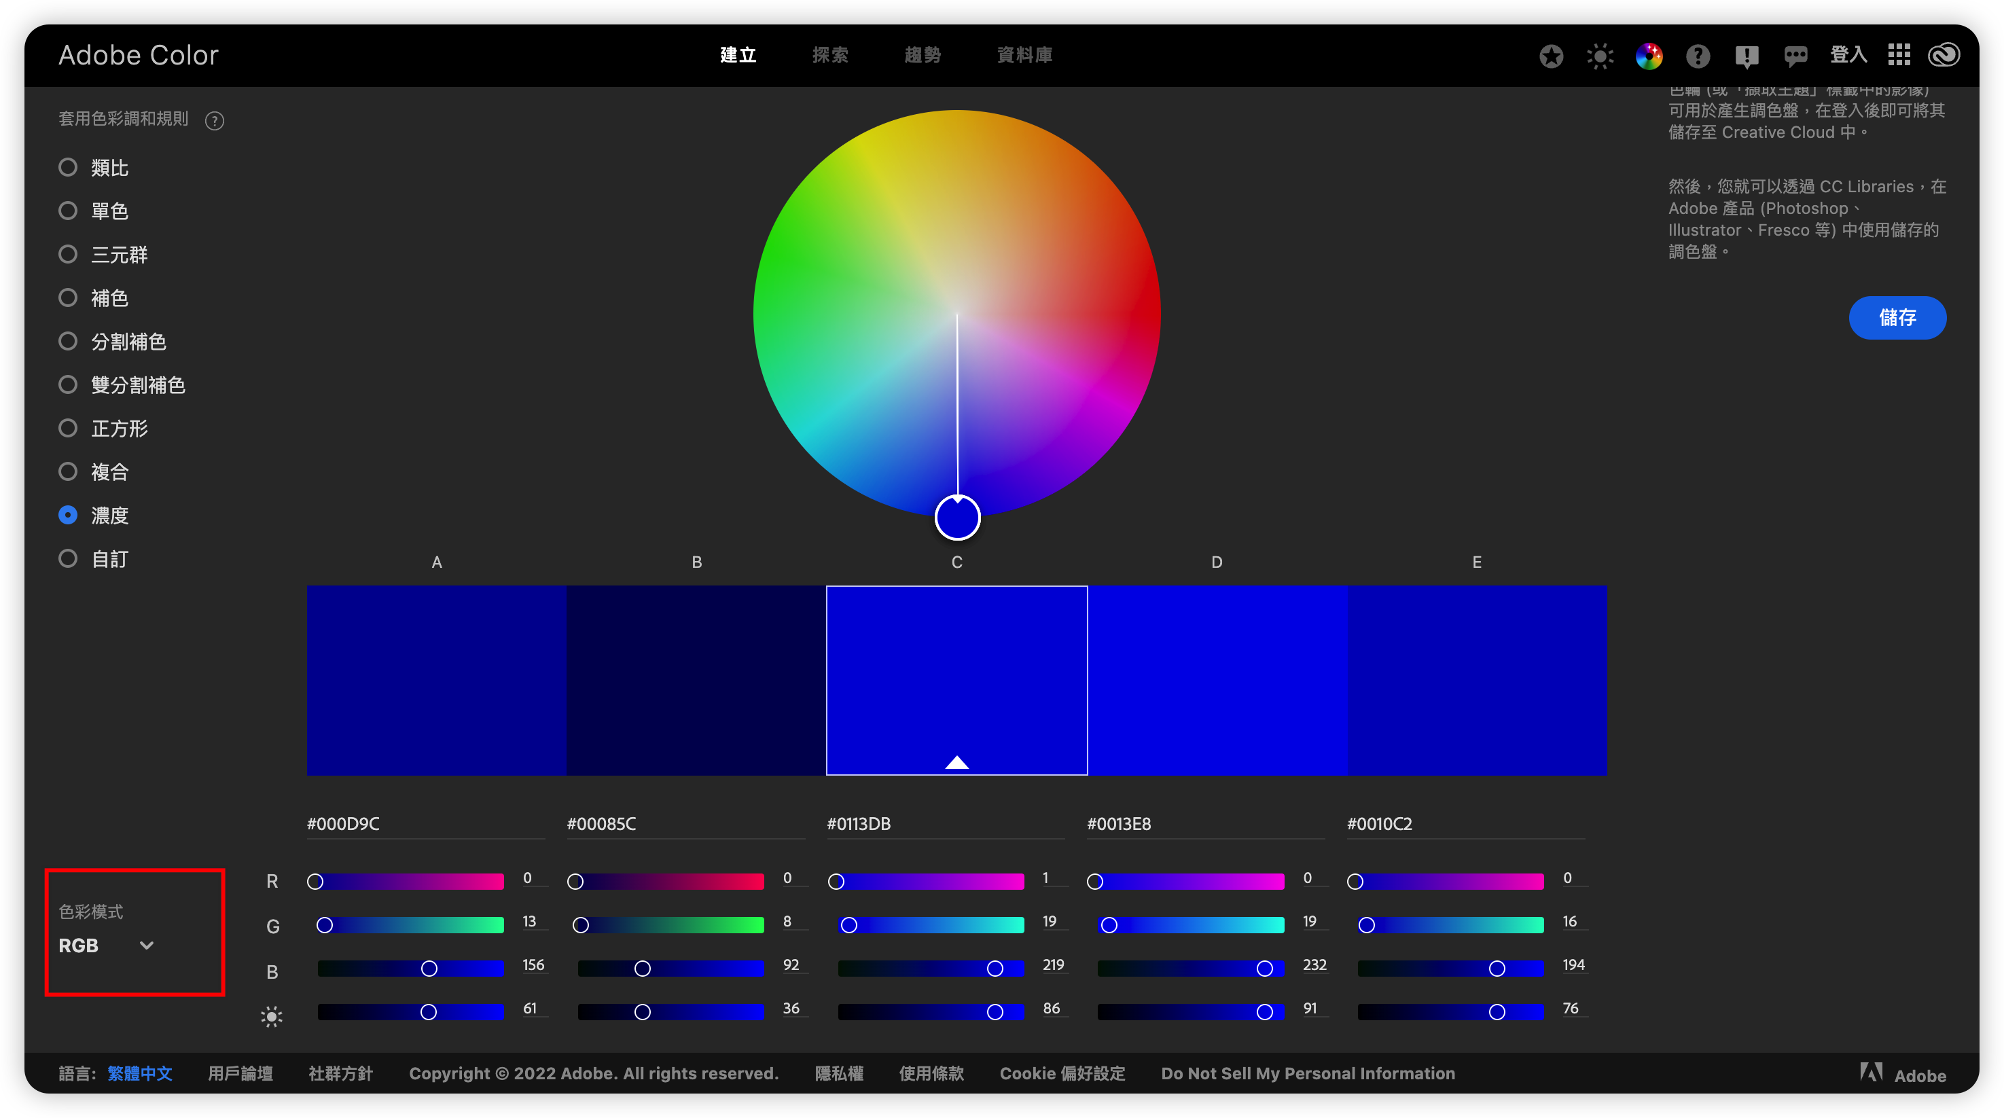The height and width of the screenshot is (1118, 2004).
Task: Click the #0113DB hex field
Action: [945, 824]
